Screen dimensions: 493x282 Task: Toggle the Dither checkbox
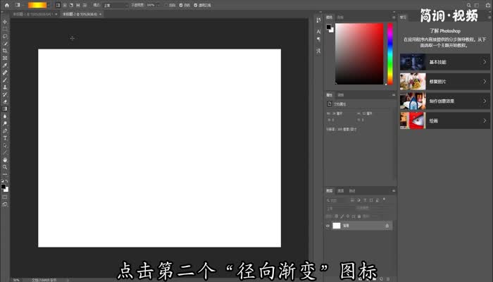180,5
